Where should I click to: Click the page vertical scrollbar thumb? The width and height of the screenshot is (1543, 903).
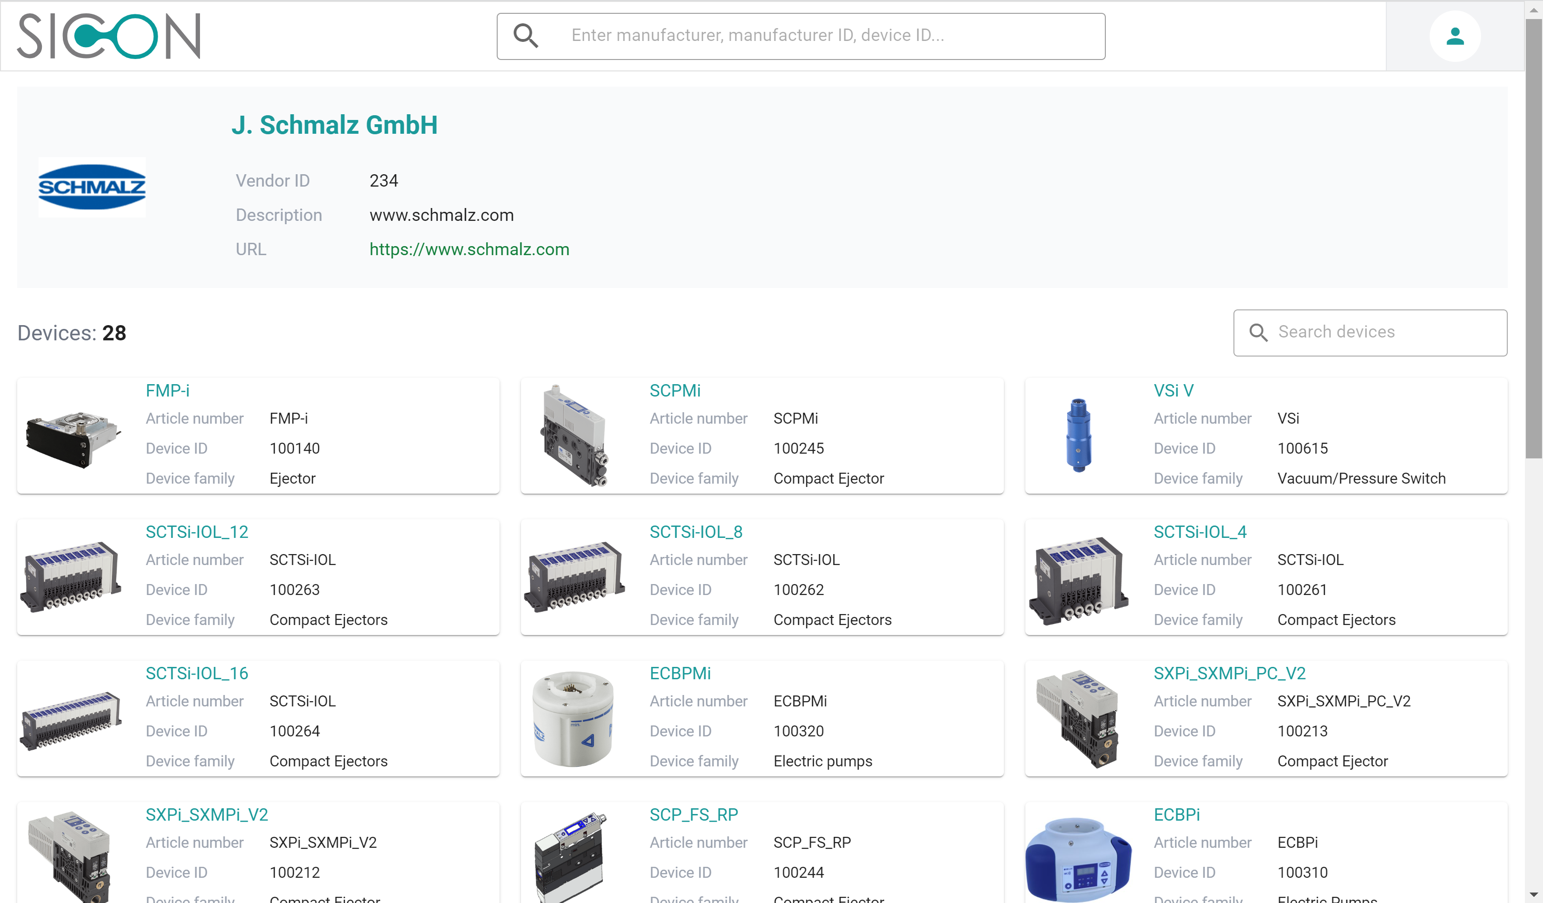coord(1533,239)
